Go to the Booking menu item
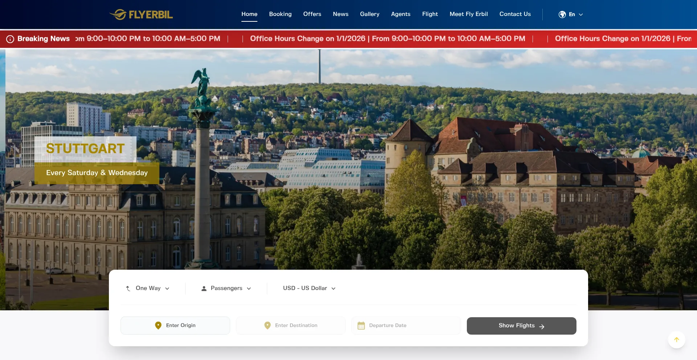 [x=280, y=14]
